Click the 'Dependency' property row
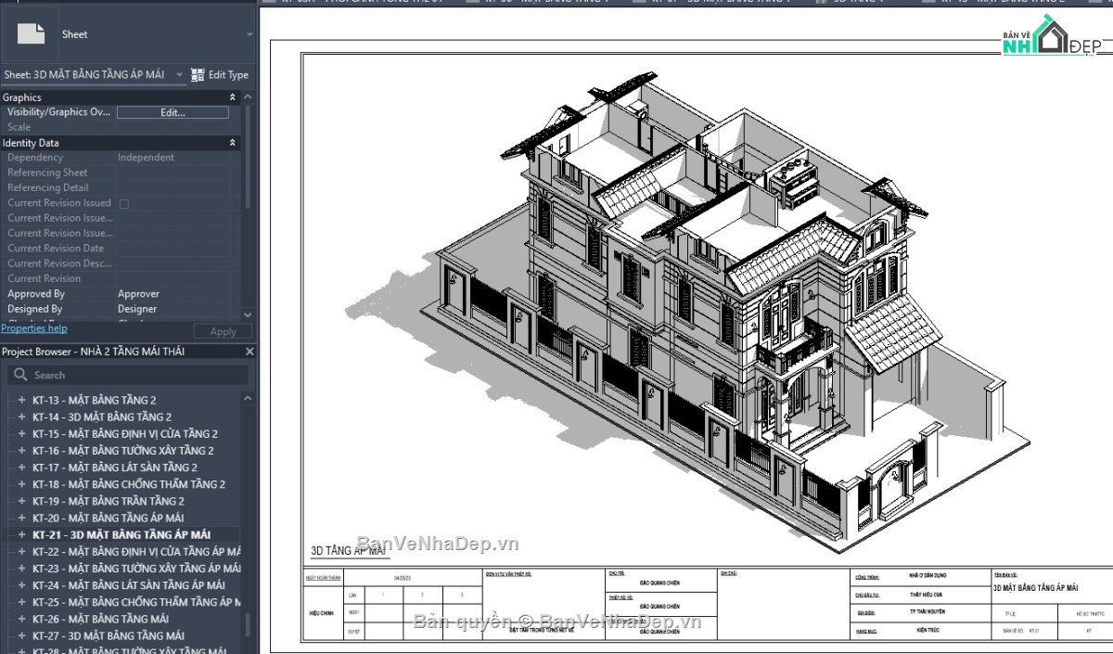 click(121, 158)
